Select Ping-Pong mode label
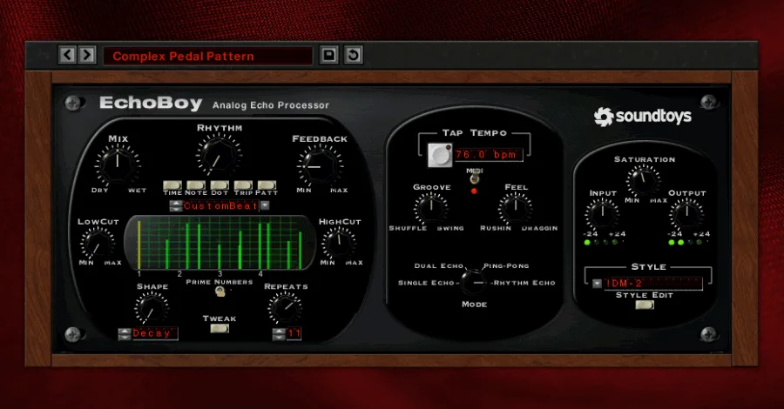 (x=506, y=266)
